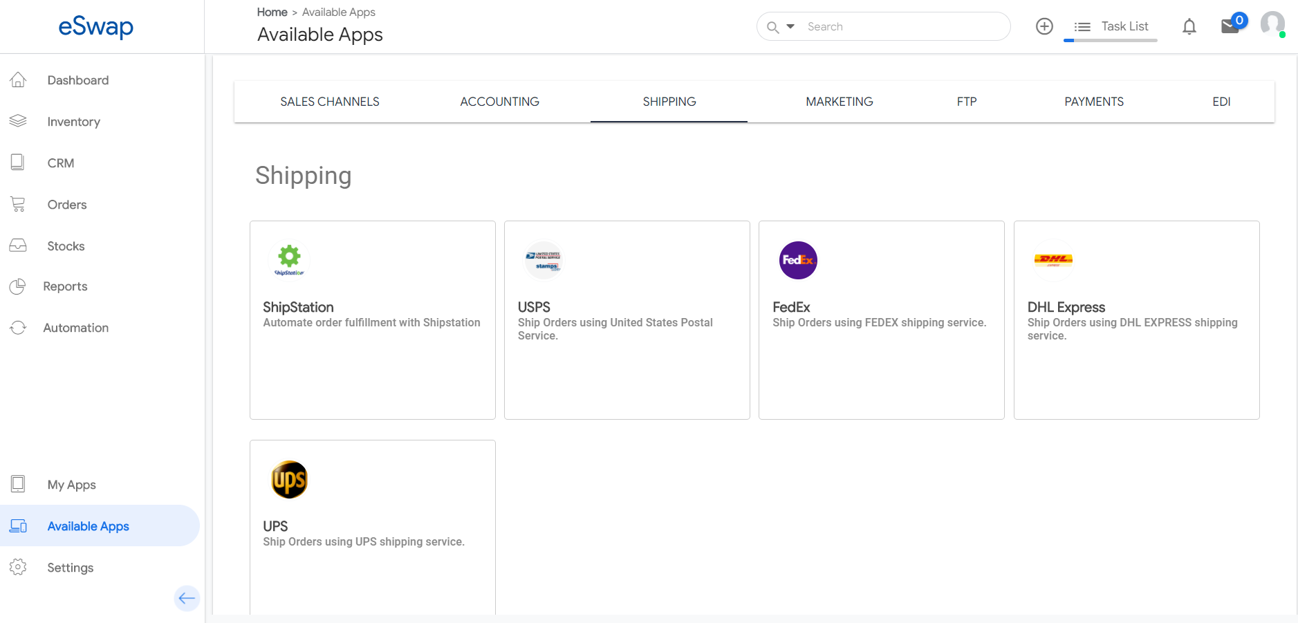Switch to Sales Channels tab

330,102
